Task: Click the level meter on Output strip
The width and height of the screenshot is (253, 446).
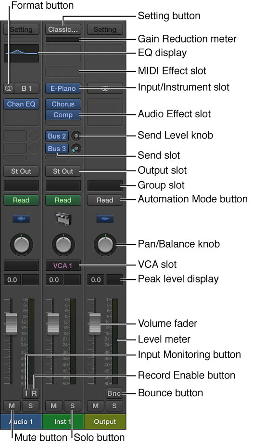Action: pos(115,341)
